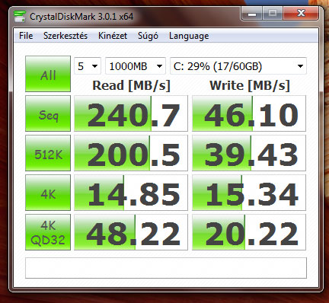Open the Language menu
This screenshot has height=303, width=329.
pos(189,36)
